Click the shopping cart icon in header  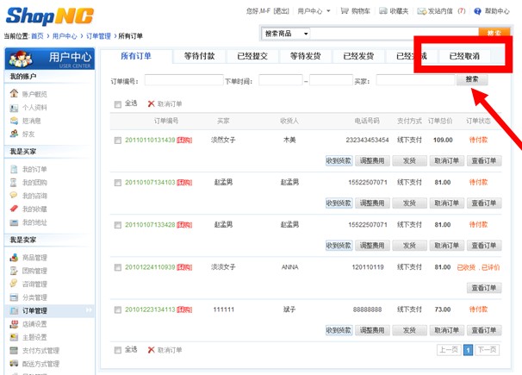tap(345, 11)
